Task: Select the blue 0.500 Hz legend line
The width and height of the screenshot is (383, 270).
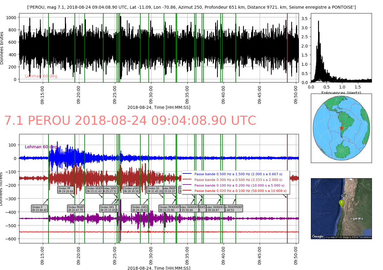Action: [187, 174]
